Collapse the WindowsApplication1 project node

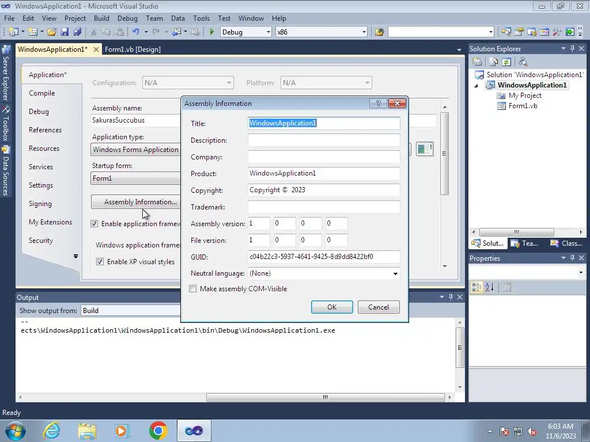pos(476,85)
